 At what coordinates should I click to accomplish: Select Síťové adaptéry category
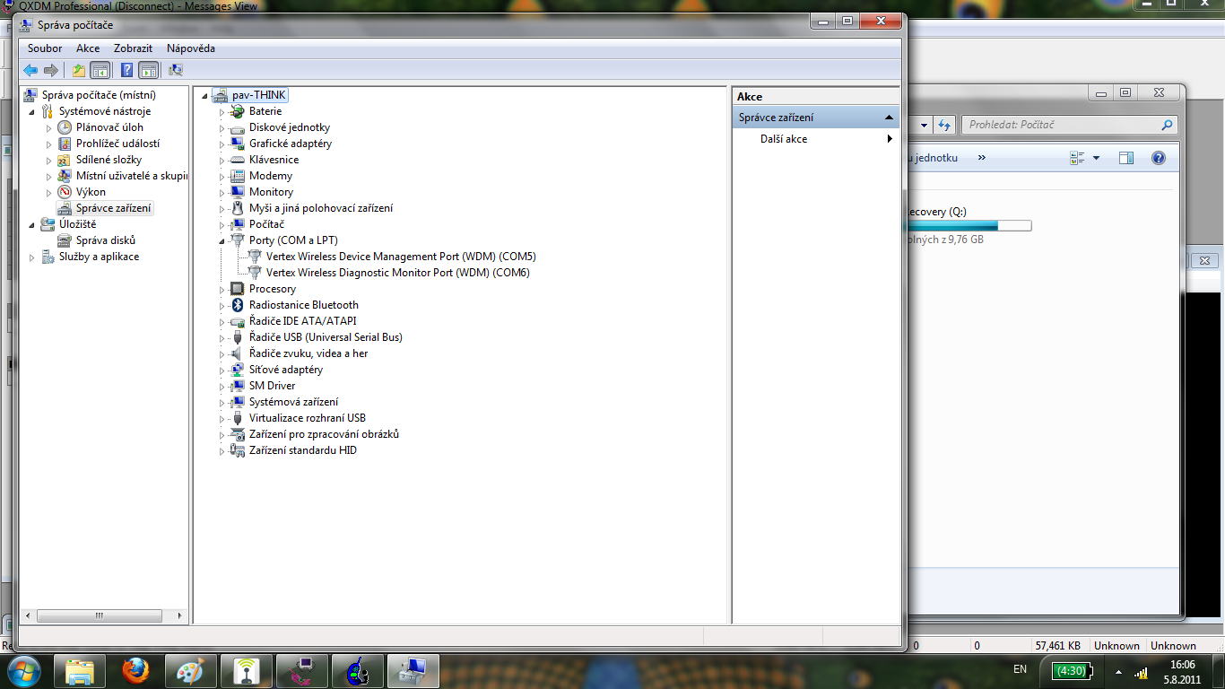click(286, 370)
